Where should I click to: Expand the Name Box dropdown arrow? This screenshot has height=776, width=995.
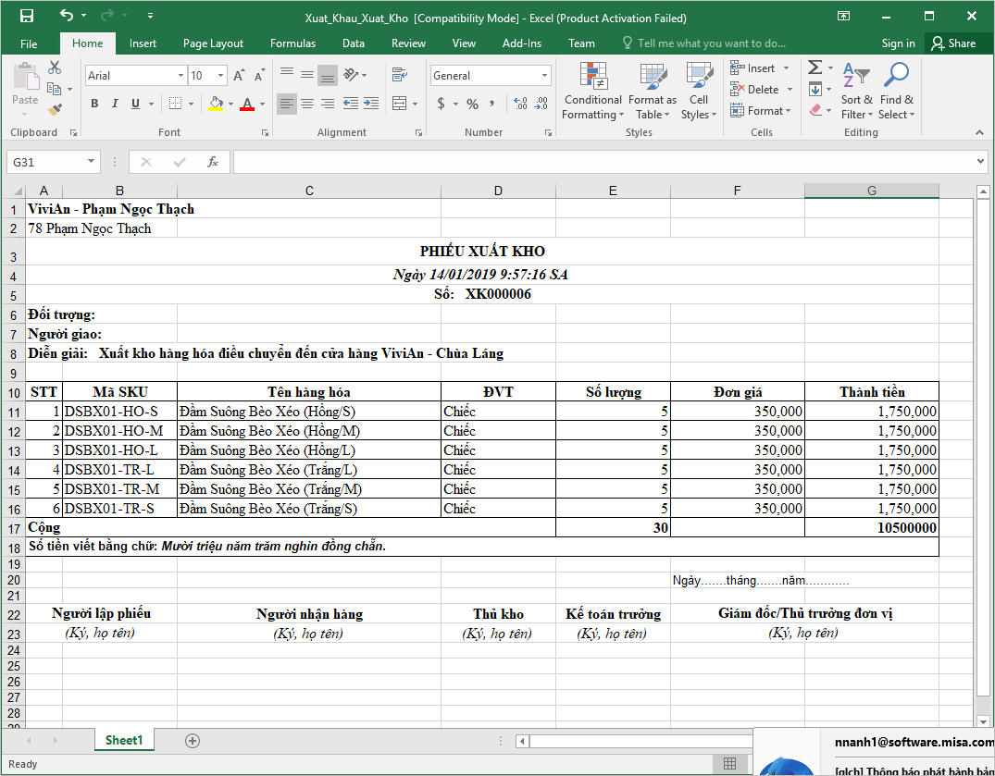[91, 162]
